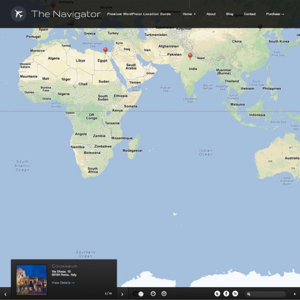Viewport: 300px width, 300px height.
Task: Toggle the map style switch
Action: pos(138,293)
